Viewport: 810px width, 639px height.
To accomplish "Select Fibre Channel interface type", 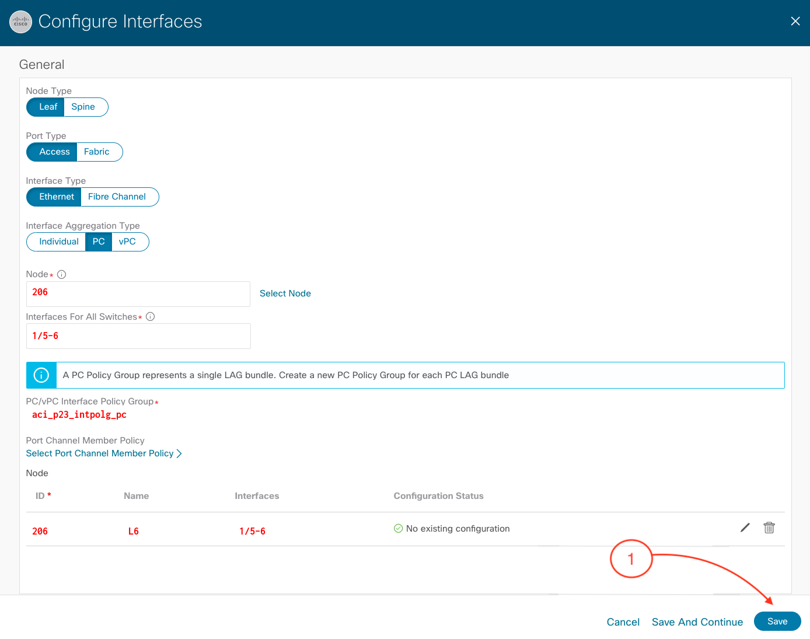I will 117,197.
